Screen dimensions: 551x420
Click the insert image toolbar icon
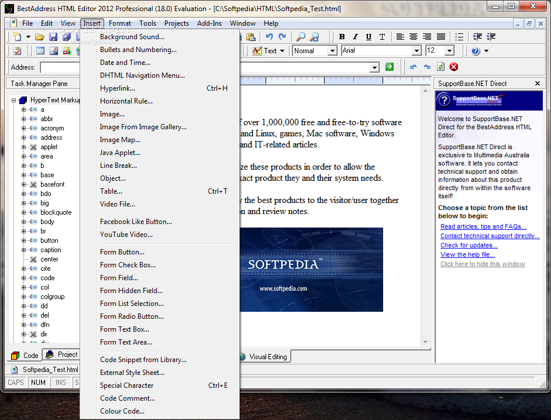click(x=54, y=51)
